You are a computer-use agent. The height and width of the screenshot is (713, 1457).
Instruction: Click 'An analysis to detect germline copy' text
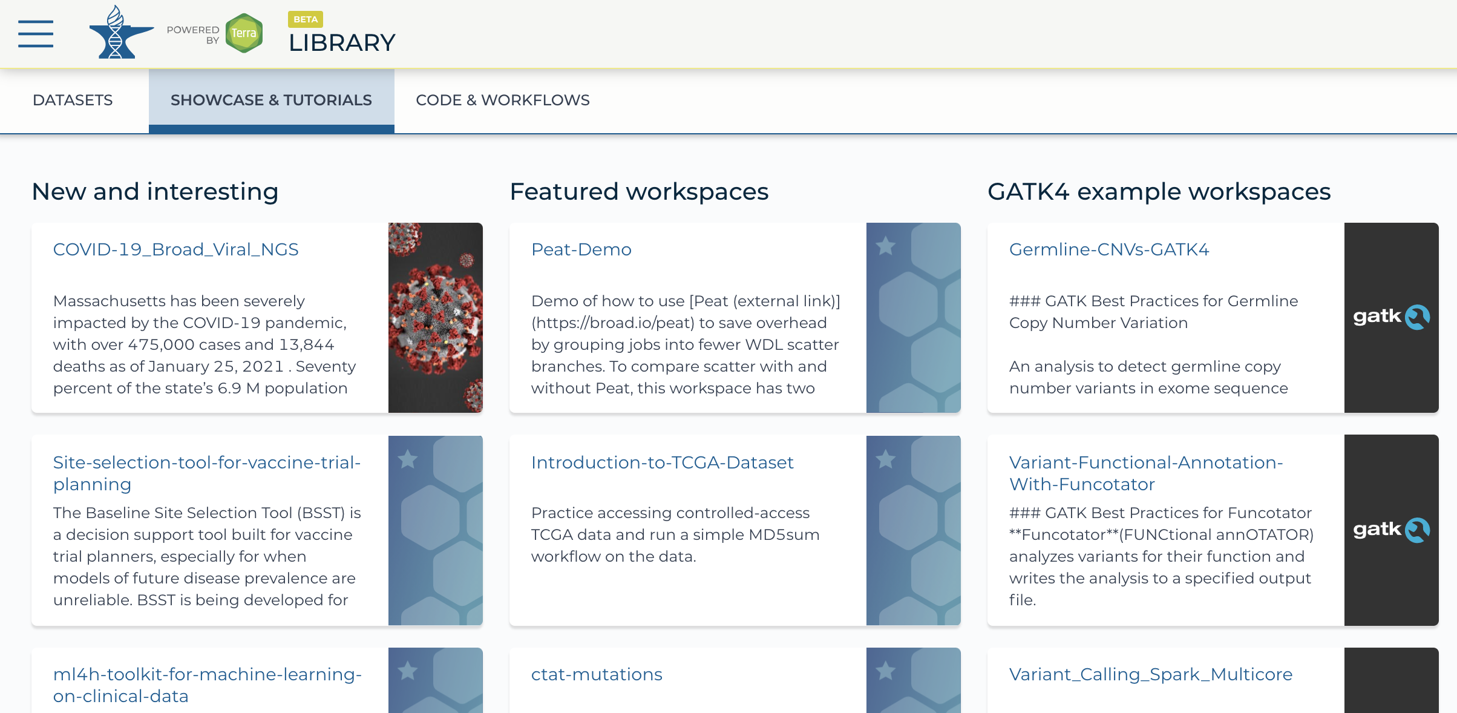[1148, 377]
